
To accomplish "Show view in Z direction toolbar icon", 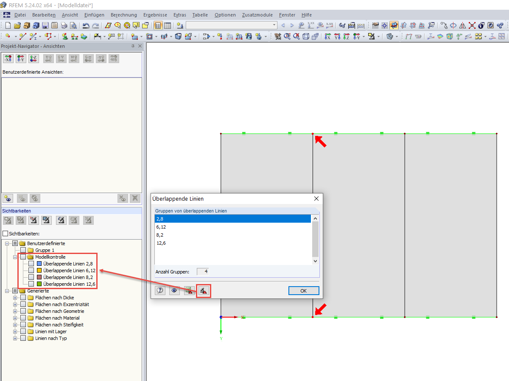I will click(346, 36).
